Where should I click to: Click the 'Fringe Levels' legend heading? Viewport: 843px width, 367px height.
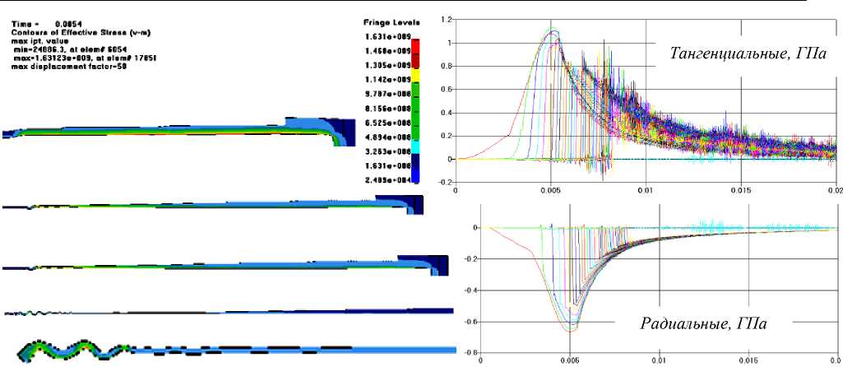coord(391,22)
